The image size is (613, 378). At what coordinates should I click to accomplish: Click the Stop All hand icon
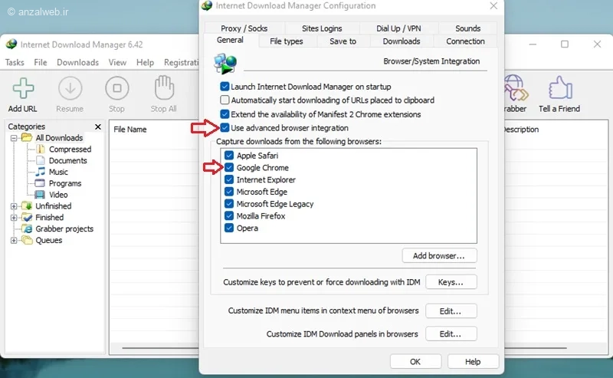click(164, 88)
